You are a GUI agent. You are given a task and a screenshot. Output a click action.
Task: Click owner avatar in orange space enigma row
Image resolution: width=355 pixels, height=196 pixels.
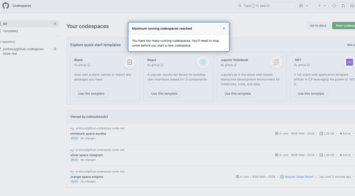click(x=72, y=172)
